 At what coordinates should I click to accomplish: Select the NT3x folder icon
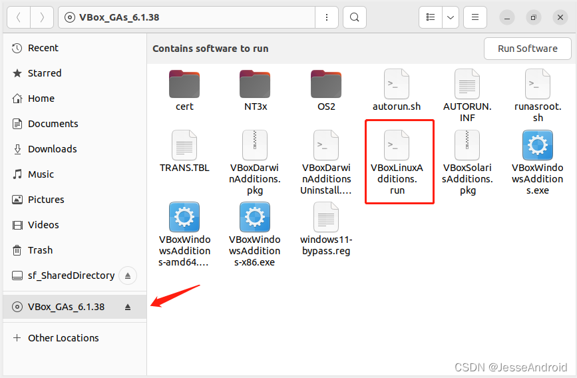point(255,84)
